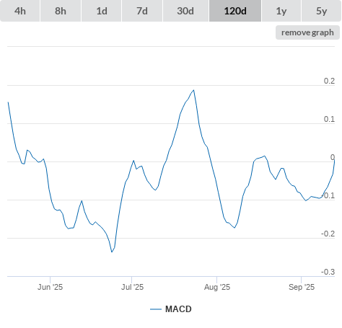The height and width of the screenshot is (328, 342).
Task: Open the 1y range view
Action: 281,11
